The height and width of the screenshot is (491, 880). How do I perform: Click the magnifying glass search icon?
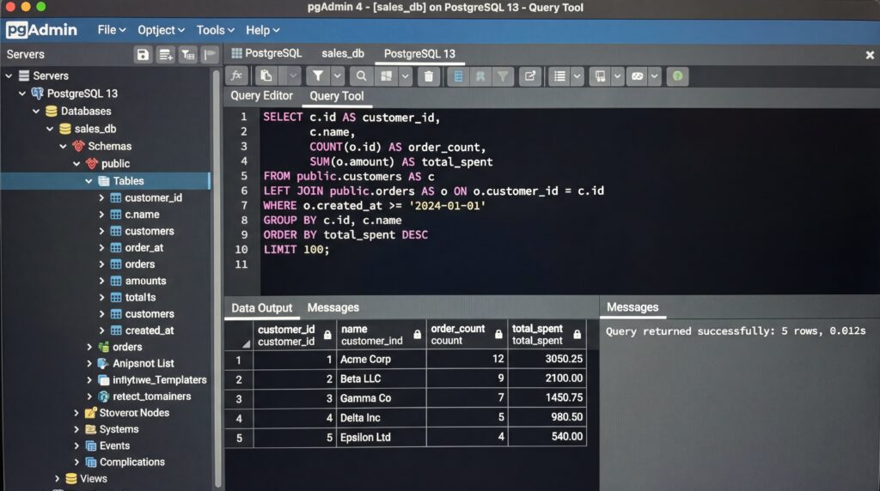(x=362, y=76)
